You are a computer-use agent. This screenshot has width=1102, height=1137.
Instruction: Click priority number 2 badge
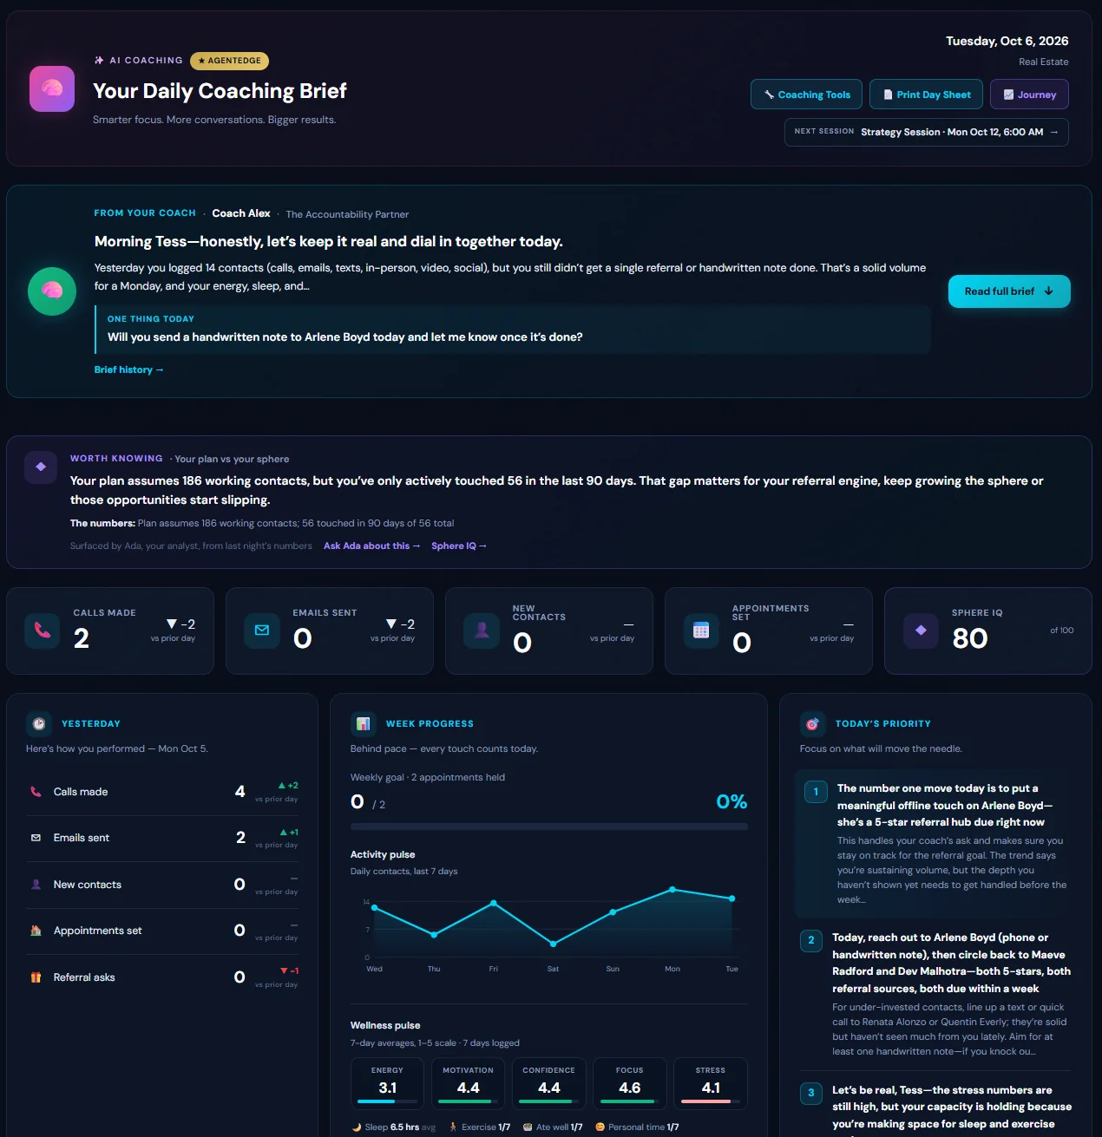[811, 940]
